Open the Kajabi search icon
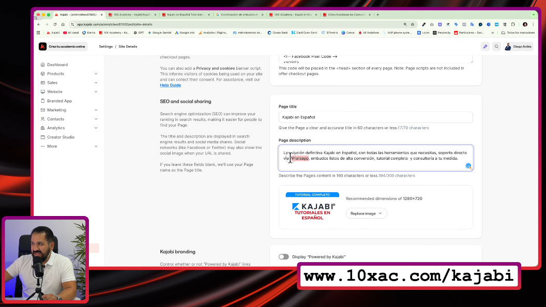The width and height of the screenshot is (546, 307). coord(496,47)
